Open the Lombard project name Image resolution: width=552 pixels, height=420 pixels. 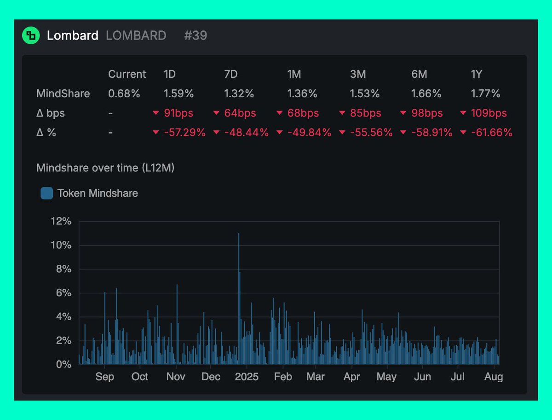point(73,35)
